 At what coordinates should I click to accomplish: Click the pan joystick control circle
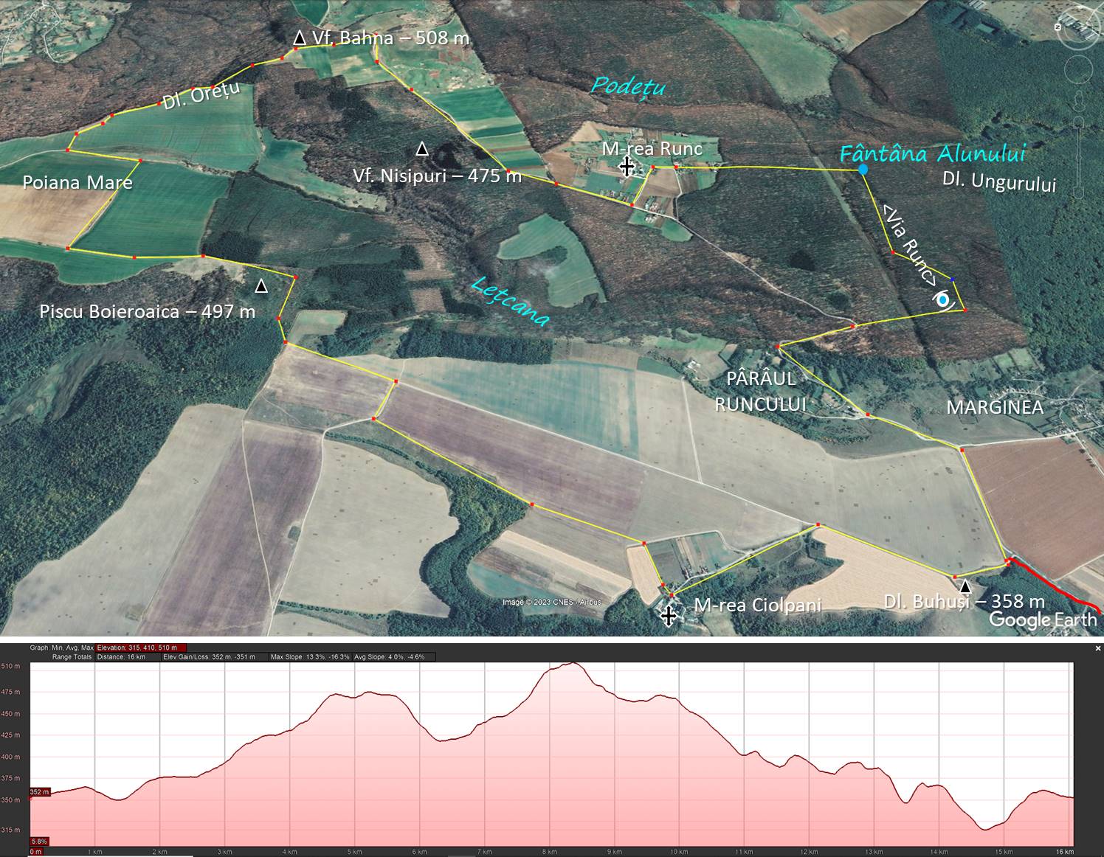[x=1078, y=71]
